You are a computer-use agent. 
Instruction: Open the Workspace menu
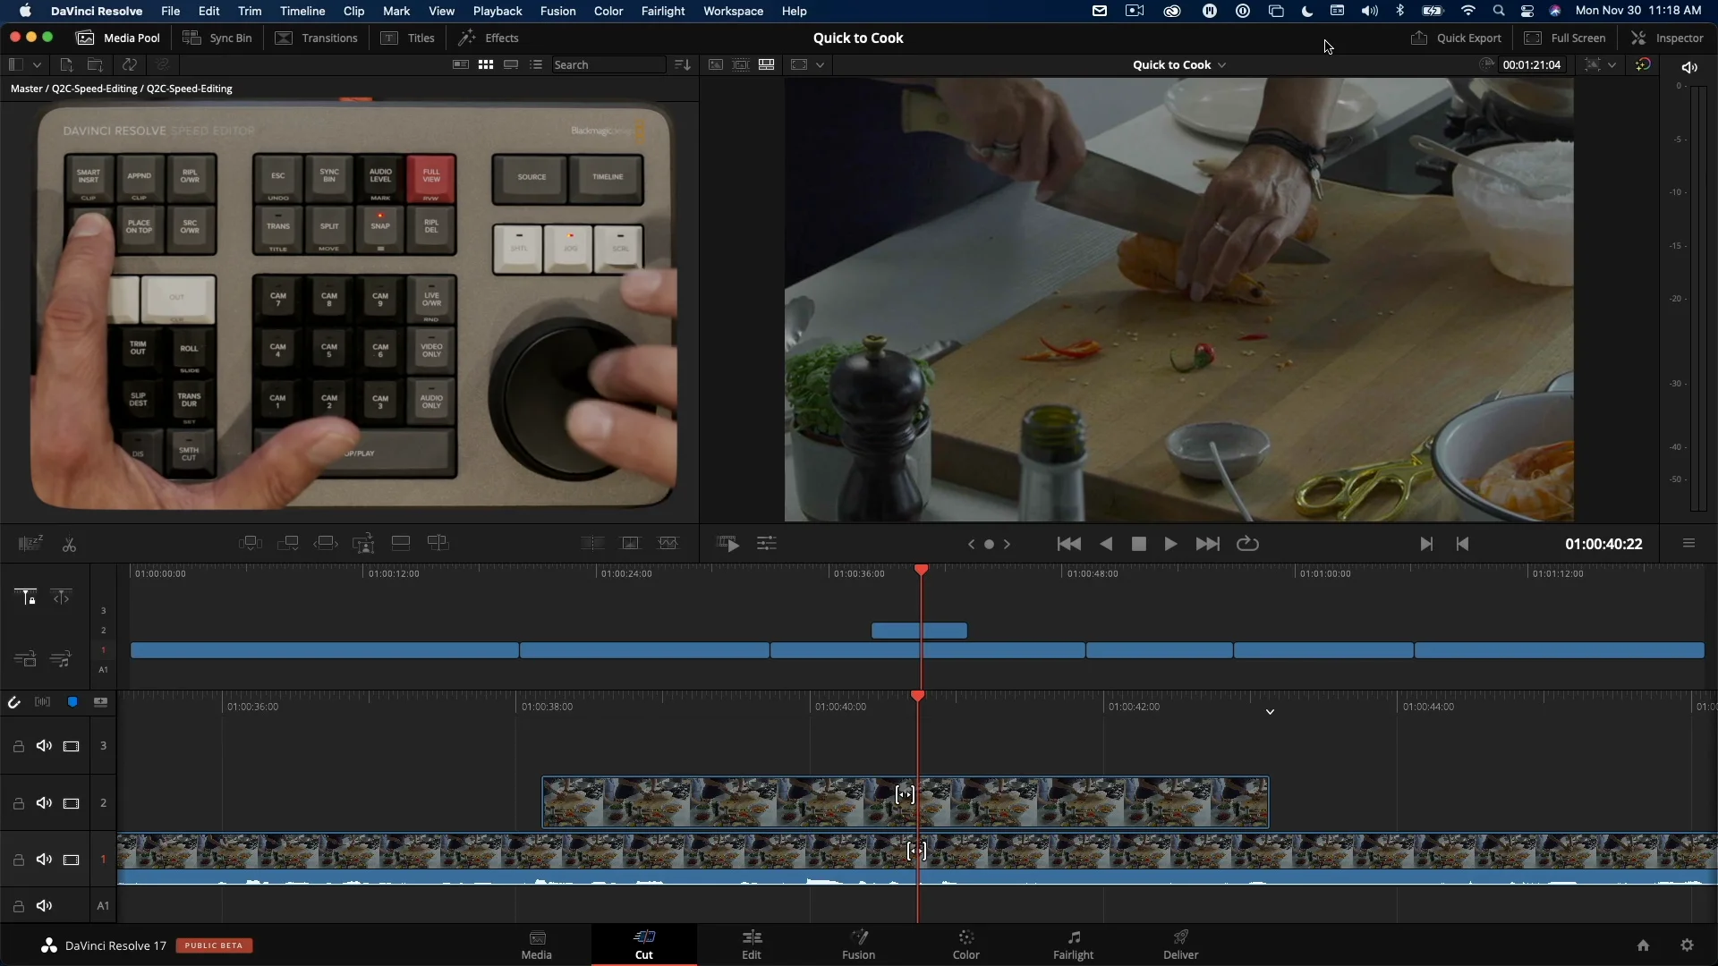pyautogui.click(x=733, y=11)
